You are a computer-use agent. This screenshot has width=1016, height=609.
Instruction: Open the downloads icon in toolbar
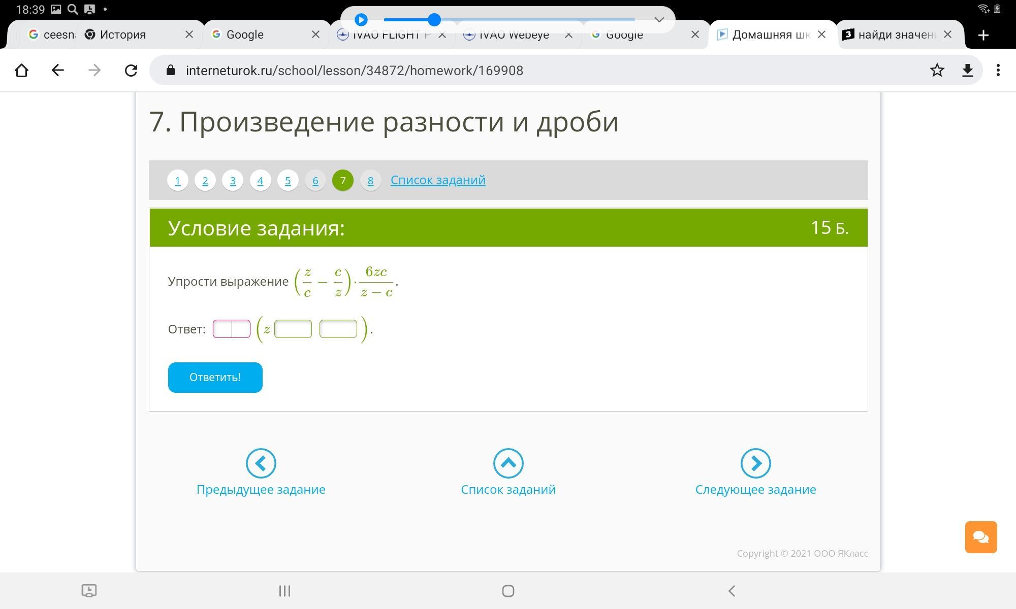967,71
